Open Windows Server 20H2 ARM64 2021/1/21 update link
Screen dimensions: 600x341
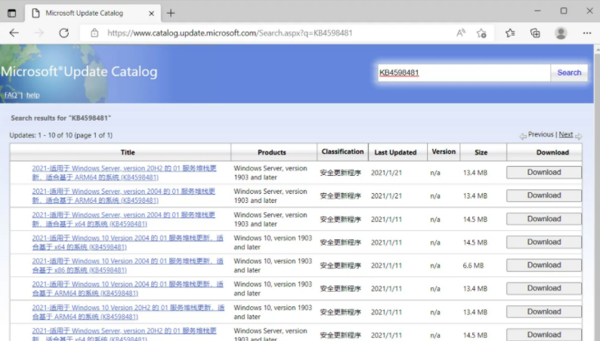point(124,173)
